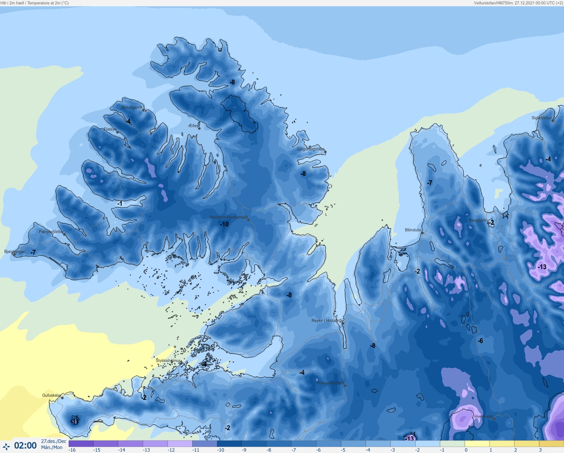The width and height of the screenshot is (564, 453).
Task: Click the 27.des./Dec date label
Action: pyautogui.click(x=54, y=442)
